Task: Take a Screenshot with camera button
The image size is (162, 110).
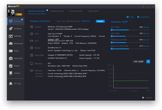Action: (143, 17)
